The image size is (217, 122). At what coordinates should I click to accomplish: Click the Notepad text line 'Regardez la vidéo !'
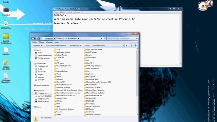pyautogui.click(x=67, y=23)
